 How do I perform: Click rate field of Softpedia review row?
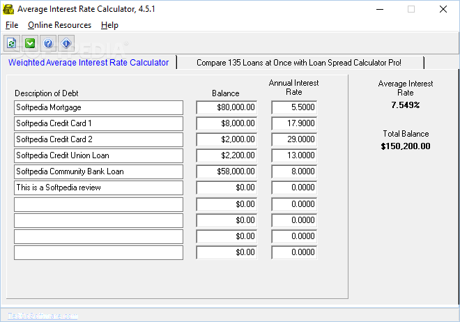coord(294,187)
